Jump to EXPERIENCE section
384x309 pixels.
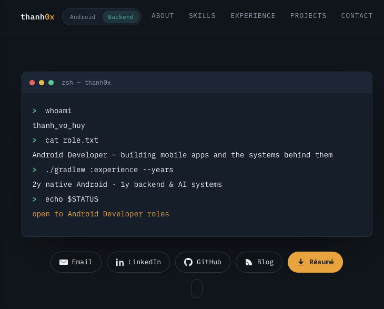[x=253, y=16]
